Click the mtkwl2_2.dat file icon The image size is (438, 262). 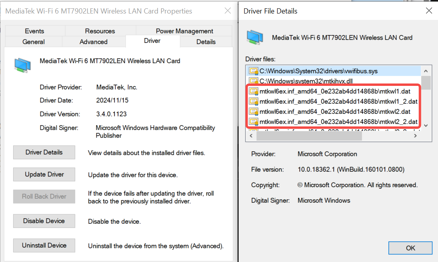[x=253, y=122]
